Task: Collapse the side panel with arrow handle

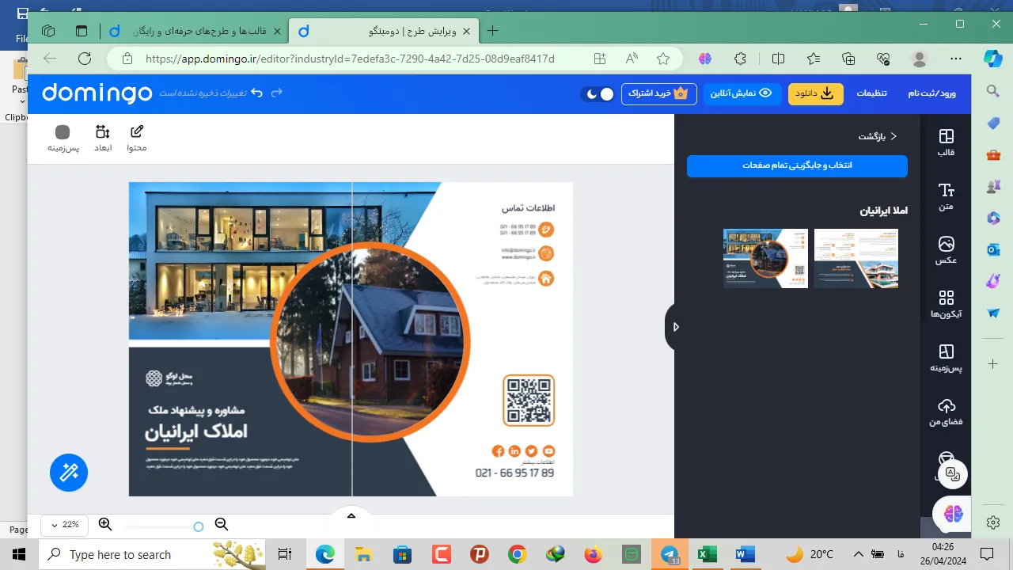Action: pyautogui.click(x=673, y=327)
